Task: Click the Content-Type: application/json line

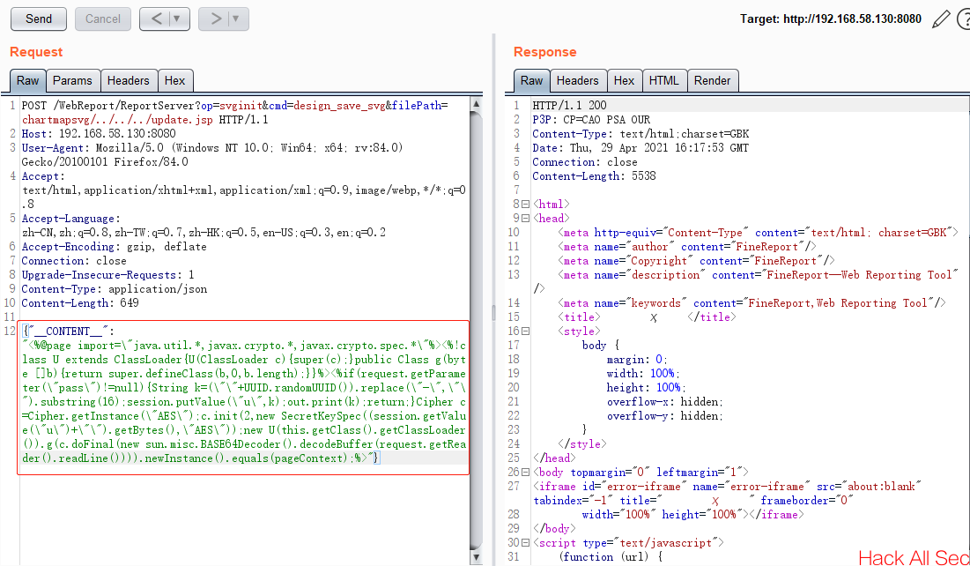Action: click(115, 289)
